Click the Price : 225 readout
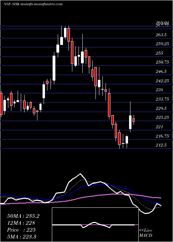This screenshot has height=242, width=173. point(21,230)
